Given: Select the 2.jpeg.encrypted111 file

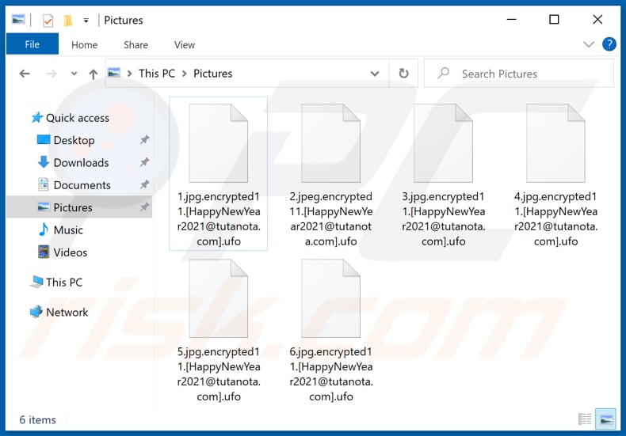Looking at the screenshot, I should (x=330, y=174).
